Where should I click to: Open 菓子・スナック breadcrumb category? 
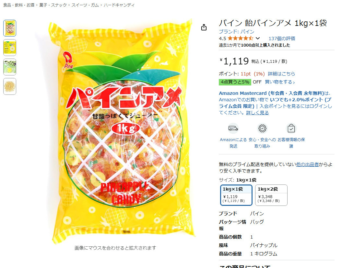tap(53, 5)
